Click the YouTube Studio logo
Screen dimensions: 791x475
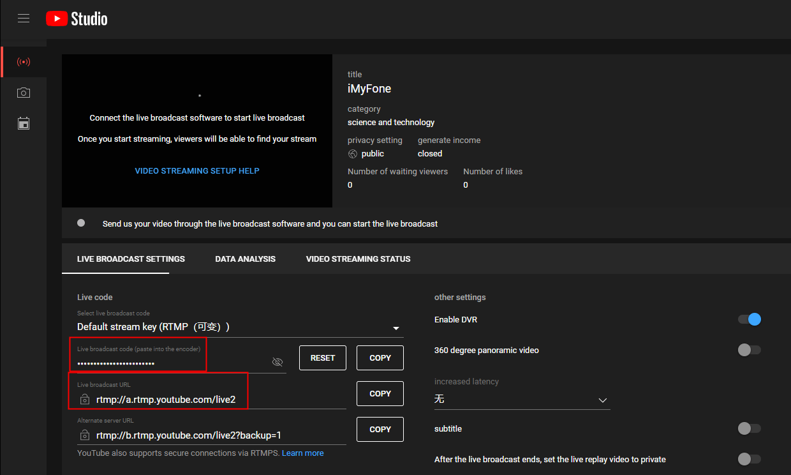77,19
